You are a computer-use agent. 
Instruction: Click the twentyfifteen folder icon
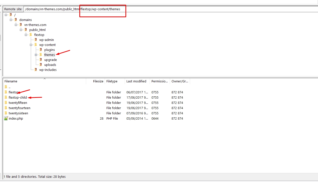[6, 103]
